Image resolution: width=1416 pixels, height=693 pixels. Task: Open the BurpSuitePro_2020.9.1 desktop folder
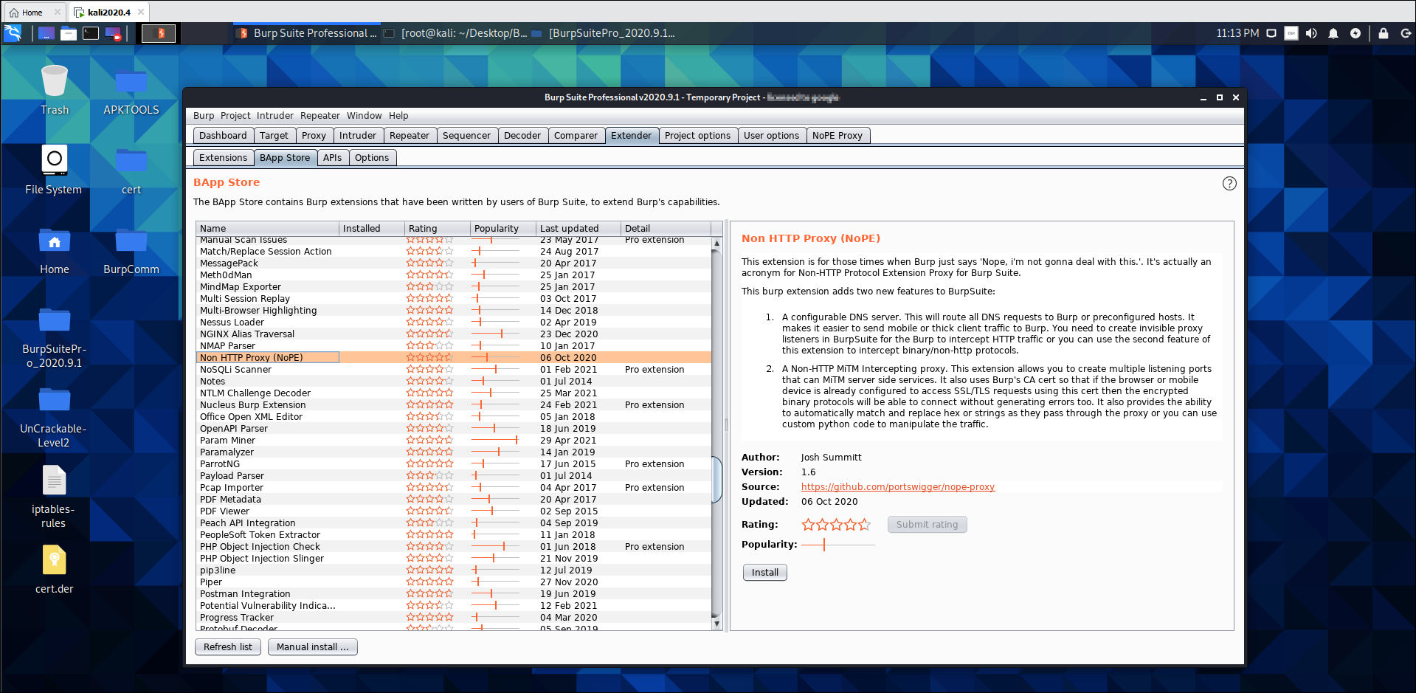click(x=55, y=337)
